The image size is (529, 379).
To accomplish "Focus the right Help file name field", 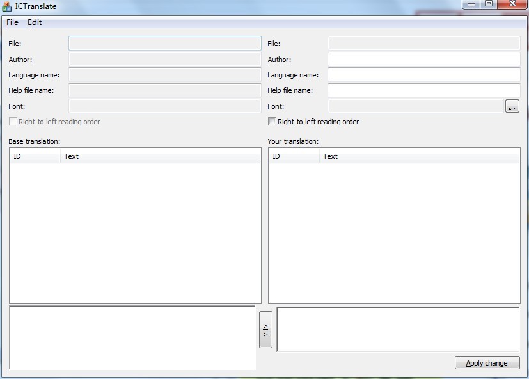I will tap(423, 90).
